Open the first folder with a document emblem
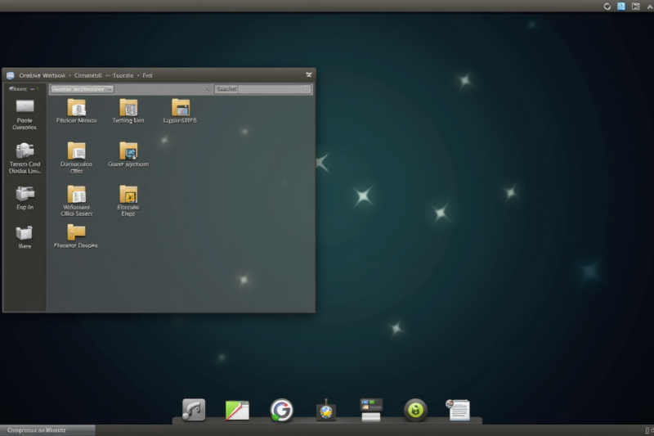The height and width of the screenshot is (436, 654). [x=76, y=107]
